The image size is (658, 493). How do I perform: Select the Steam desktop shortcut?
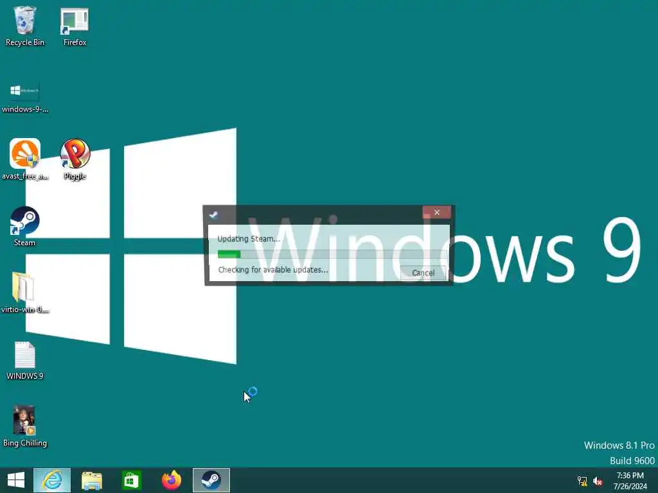(x=25, y=227)
